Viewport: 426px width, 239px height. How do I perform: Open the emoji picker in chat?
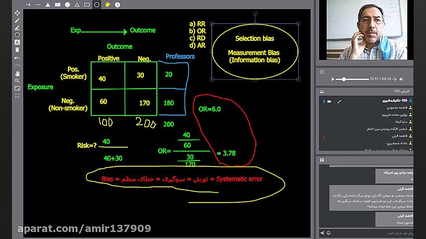(329, 233)
